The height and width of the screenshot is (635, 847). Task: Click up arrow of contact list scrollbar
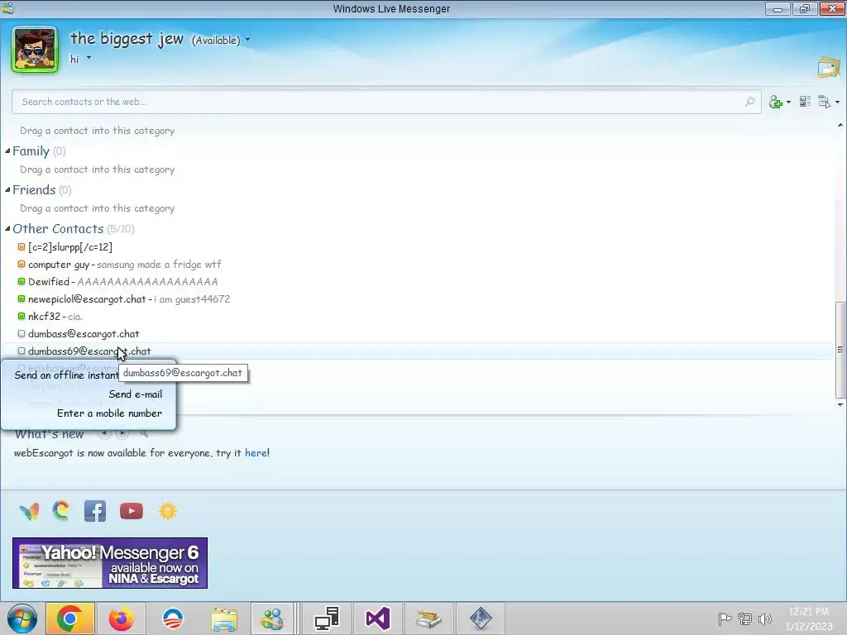pyautogui.click(x=840, y=126)
